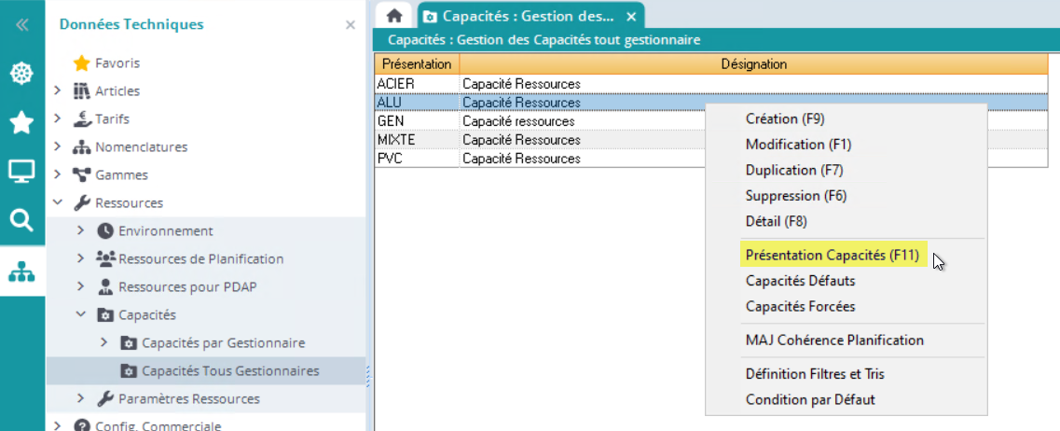Click the monitor screen icon in sidebar
The image size is (1060, 431).
pos(21,172)
